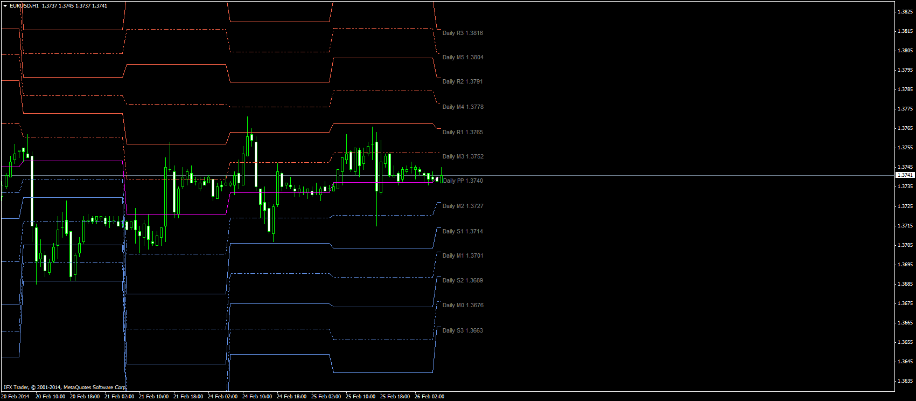The width and height of the screenshot is (916, 401).
Task: Click the IFX Trader MetaQuotes copyright text
Action: pos(65,388)
